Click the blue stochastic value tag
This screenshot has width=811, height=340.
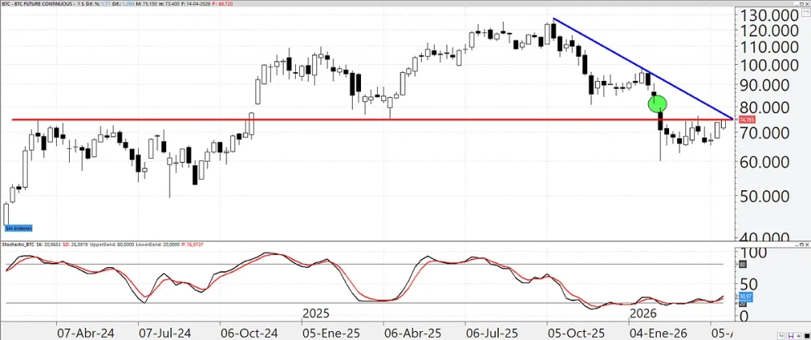[745, 297]
